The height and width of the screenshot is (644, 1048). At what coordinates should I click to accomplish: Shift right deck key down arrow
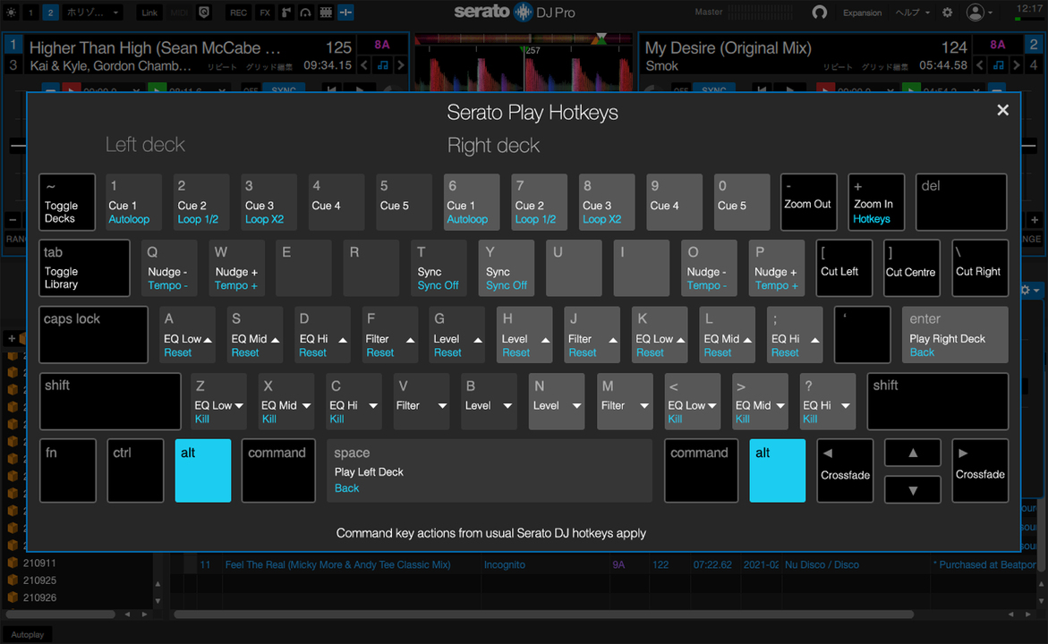[x=980, y=64]
